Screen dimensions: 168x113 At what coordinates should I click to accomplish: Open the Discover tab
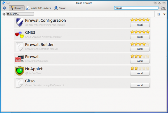tap(17, 8)
